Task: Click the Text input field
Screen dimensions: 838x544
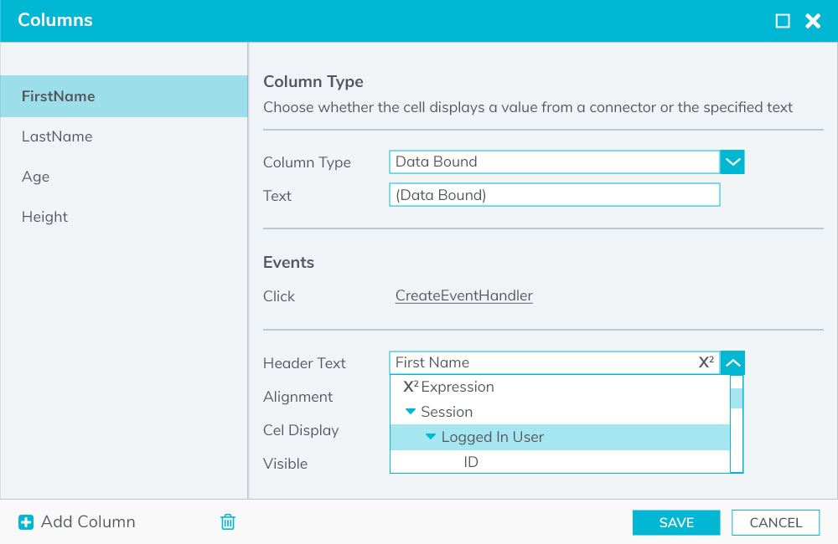Action: click(554, 195)
